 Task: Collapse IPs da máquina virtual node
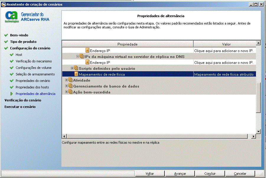click(x=78, y=56)
